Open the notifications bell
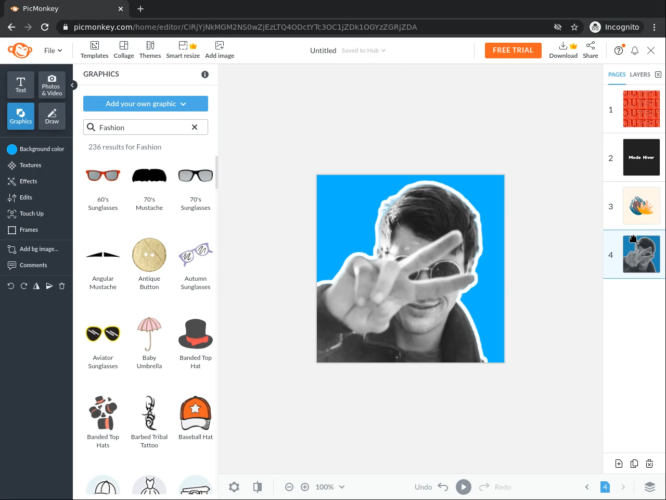Screen dimensions: 666x500 tap(635, 51)
